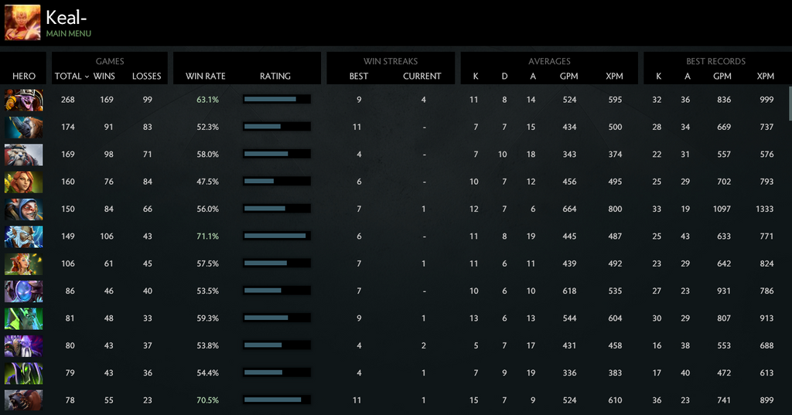
Task: Sort table by WIN RATE column
Action: (206, 77)
